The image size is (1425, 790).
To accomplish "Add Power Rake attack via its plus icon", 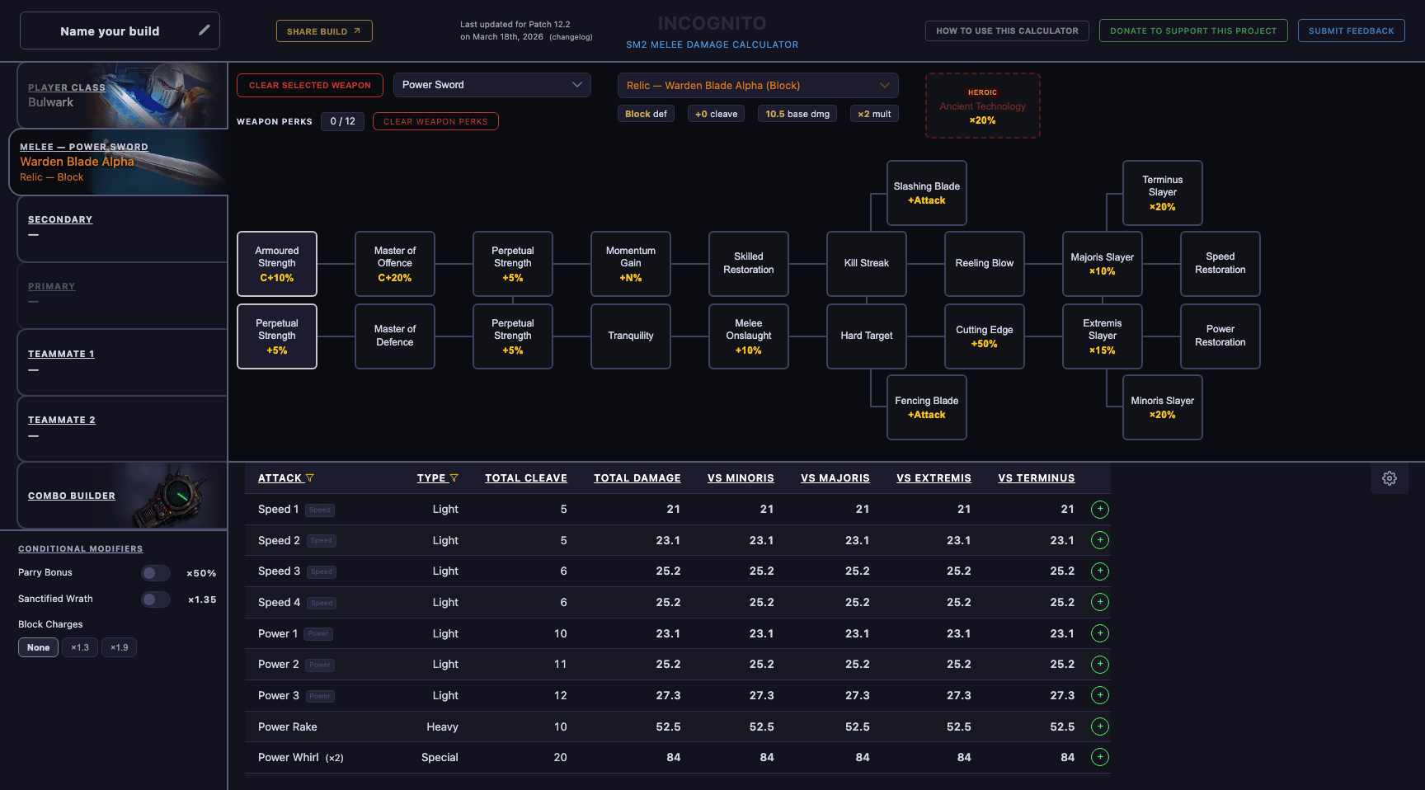I will [1099, 727].
